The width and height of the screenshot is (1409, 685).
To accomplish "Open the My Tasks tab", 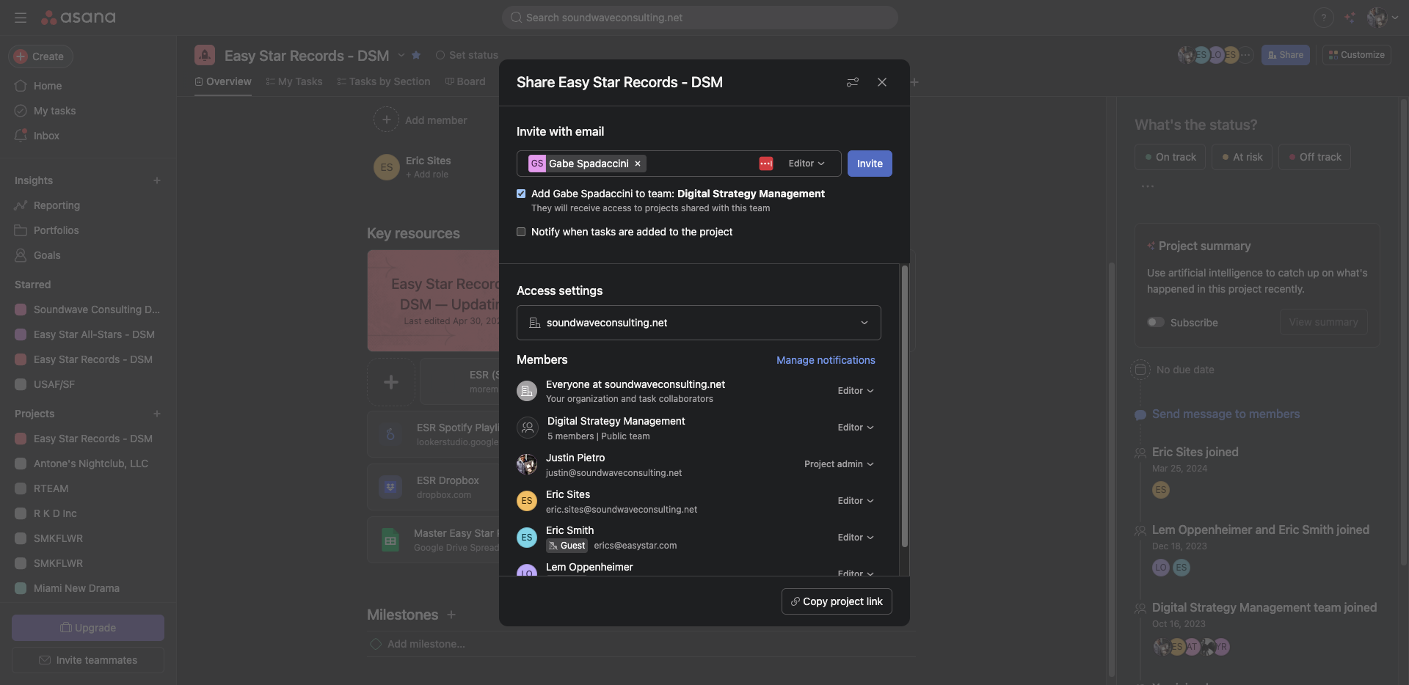I will point(294,81).
